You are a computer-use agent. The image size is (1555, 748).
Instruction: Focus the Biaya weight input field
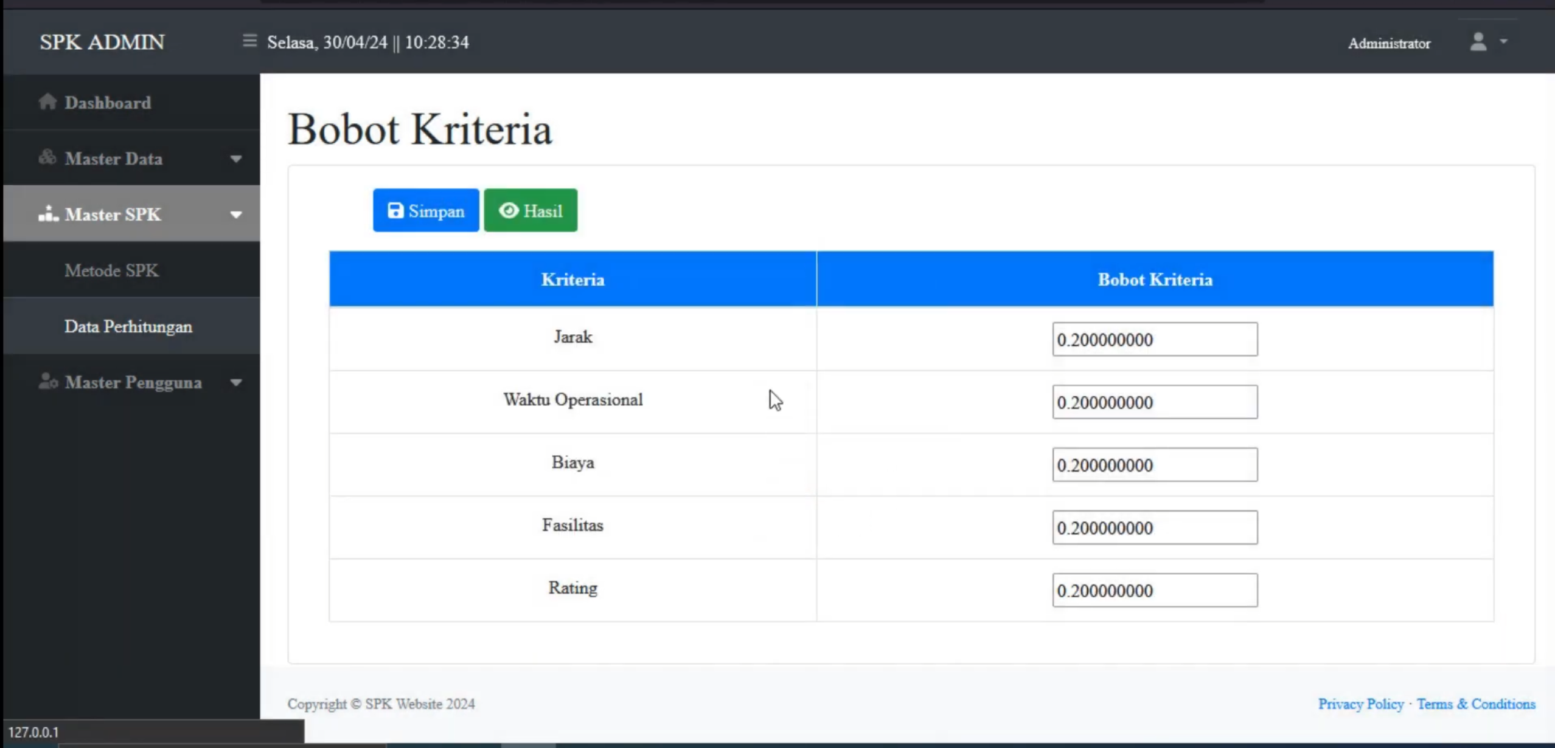tap(1155, 465)
